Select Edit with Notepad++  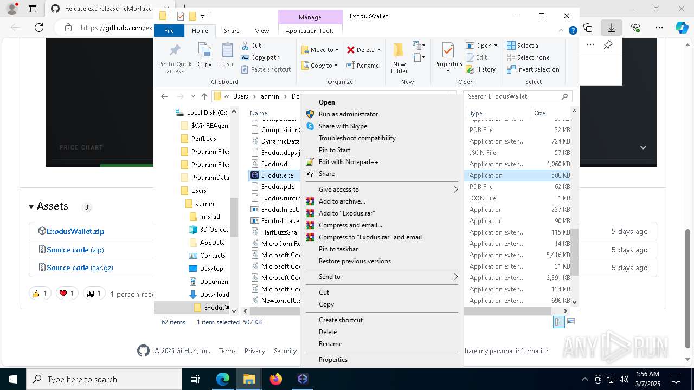pyautogui.click(x=381, y=162)
